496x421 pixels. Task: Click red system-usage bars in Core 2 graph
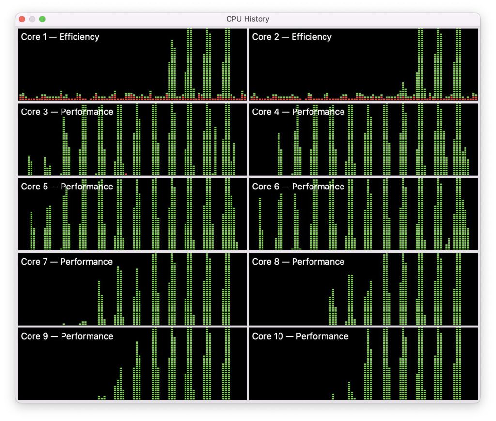(339, 98)
